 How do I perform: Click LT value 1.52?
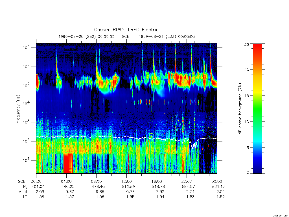221,197
